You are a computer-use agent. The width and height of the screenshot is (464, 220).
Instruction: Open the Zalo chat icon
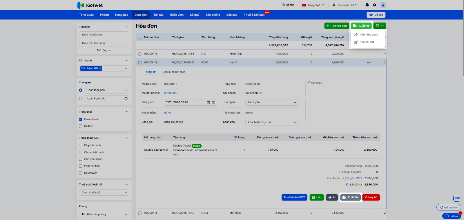pos(457,198)
